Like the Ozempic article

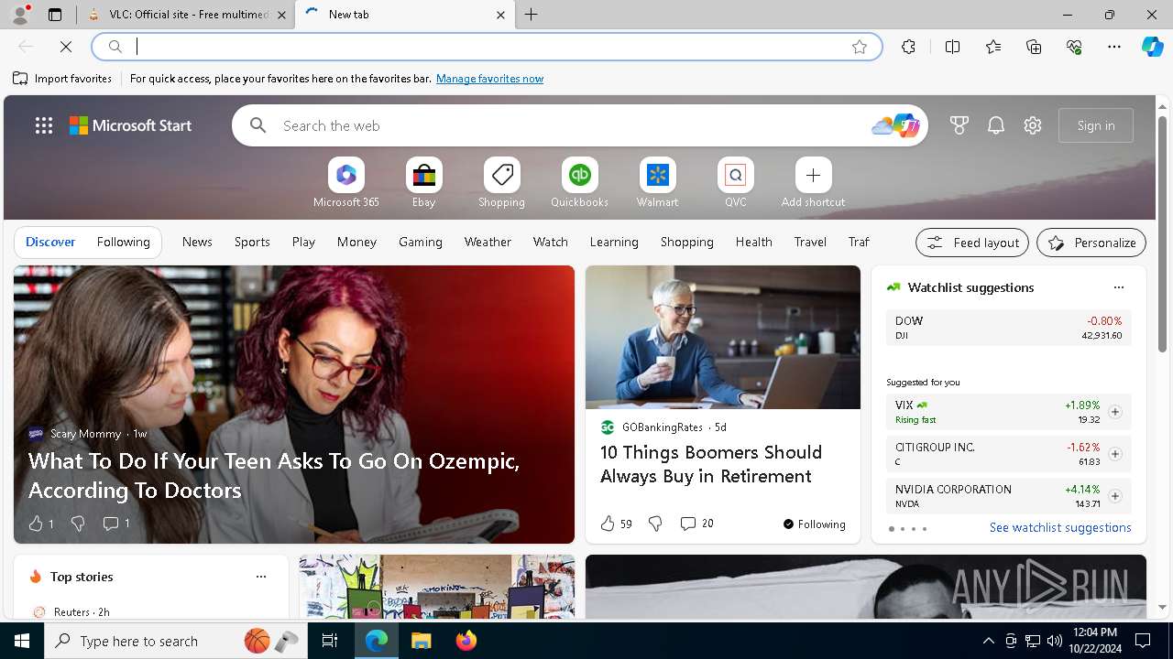click(36, 524)
